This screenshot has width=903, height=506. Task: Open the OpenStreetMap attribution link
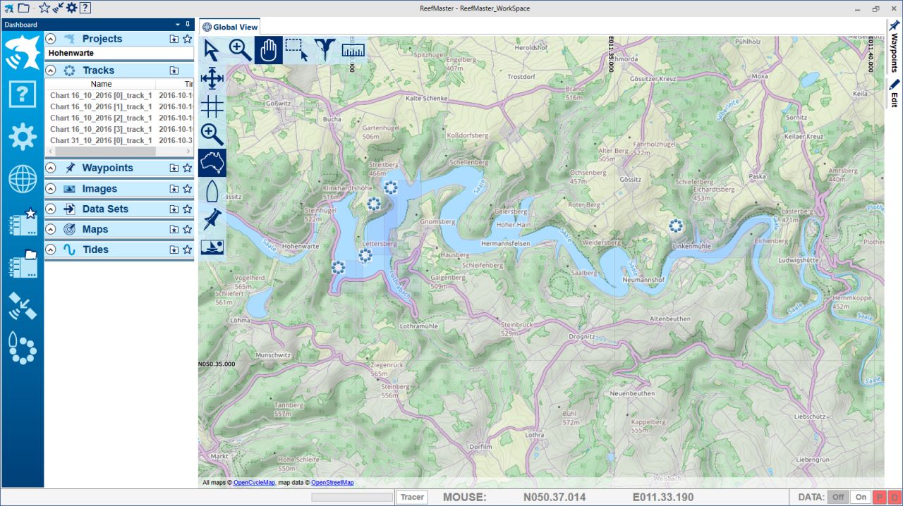pyautogui.click(x=332, y=483)
